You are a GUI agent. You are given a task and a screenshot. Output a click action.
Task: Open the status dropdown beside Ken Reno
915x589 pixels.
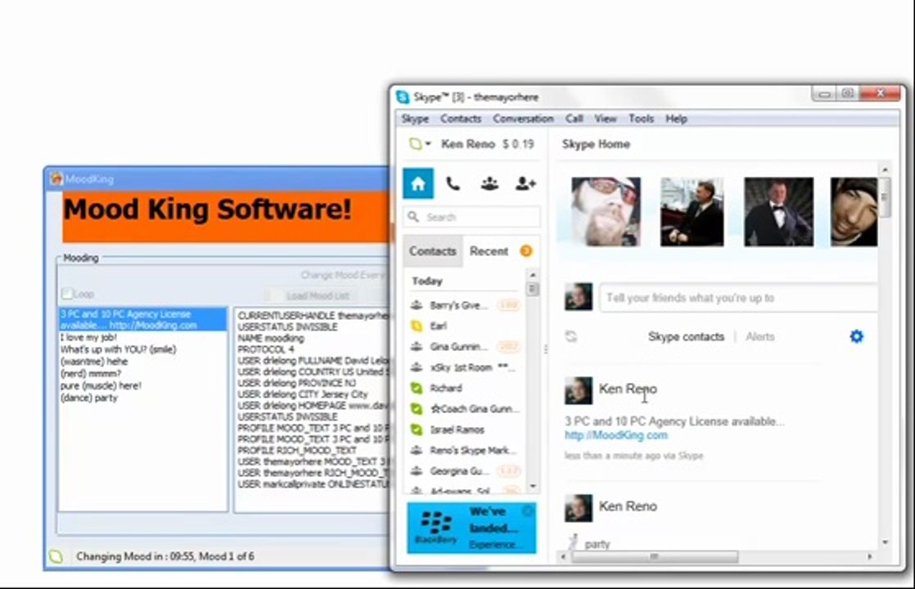click(x=420, y=144)
